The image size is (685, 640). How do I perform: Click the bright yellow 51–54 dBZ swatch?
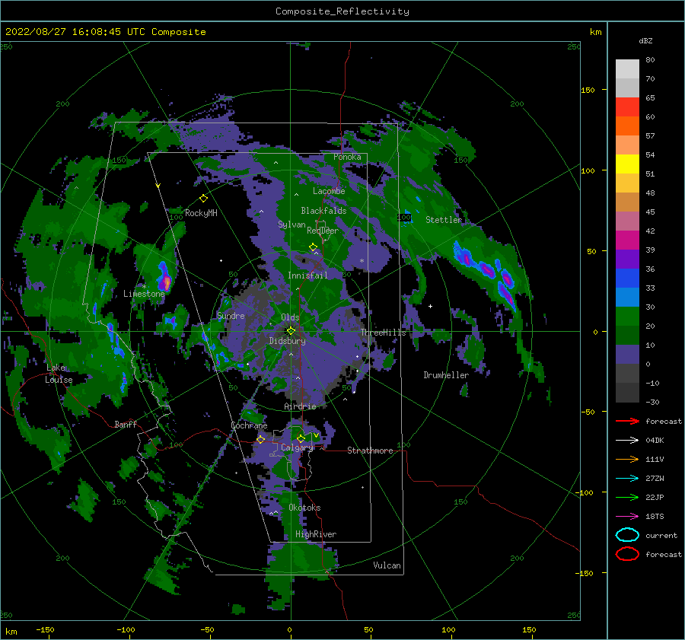[x=627, y=164]
